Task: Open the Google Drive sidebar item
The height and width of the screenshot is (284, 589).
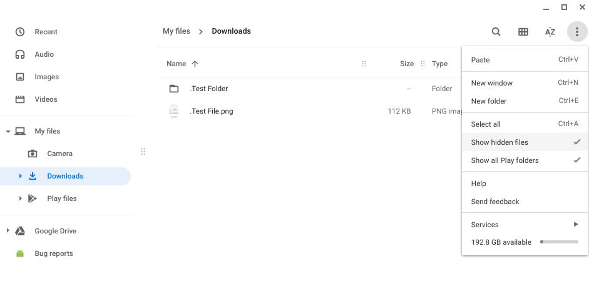Action: pos(55,231)
